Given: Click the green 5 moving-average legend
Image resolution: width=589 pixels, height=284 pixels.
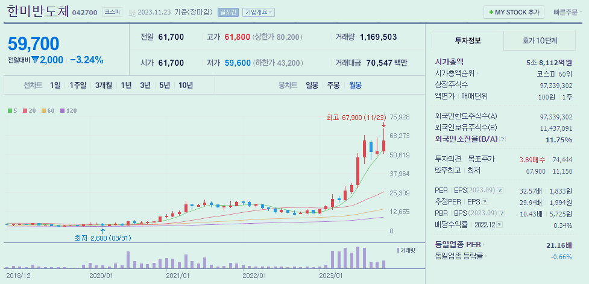Looking at the screenshot, I should 11,111.
